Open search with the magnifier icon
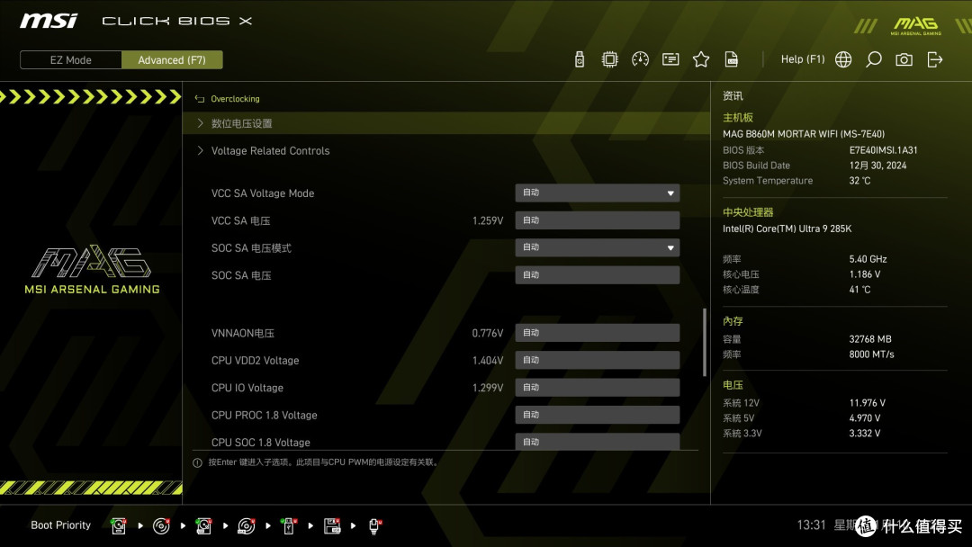Screen dimensions: 972x547 pos(873,59)
